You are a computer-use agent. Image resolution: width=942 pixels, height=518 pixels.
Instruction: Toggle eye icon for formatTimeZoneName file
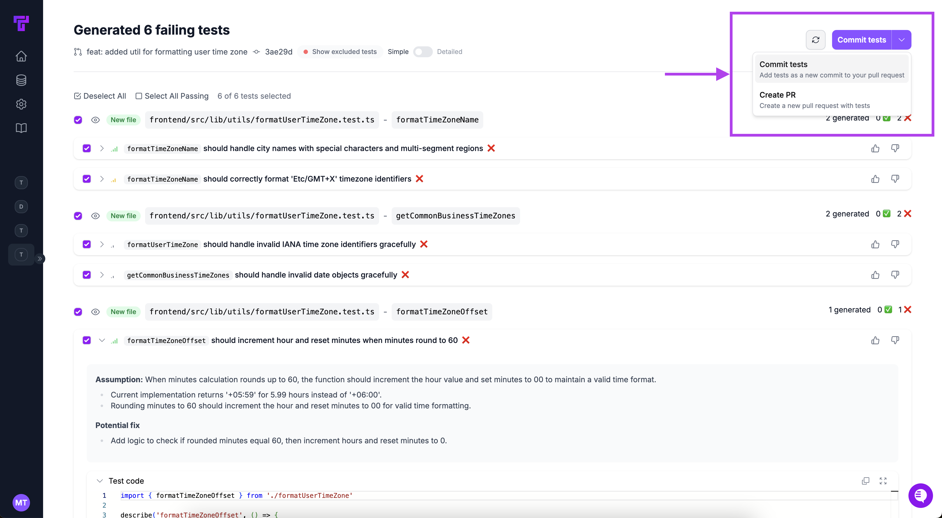click(x=95, y=120)
